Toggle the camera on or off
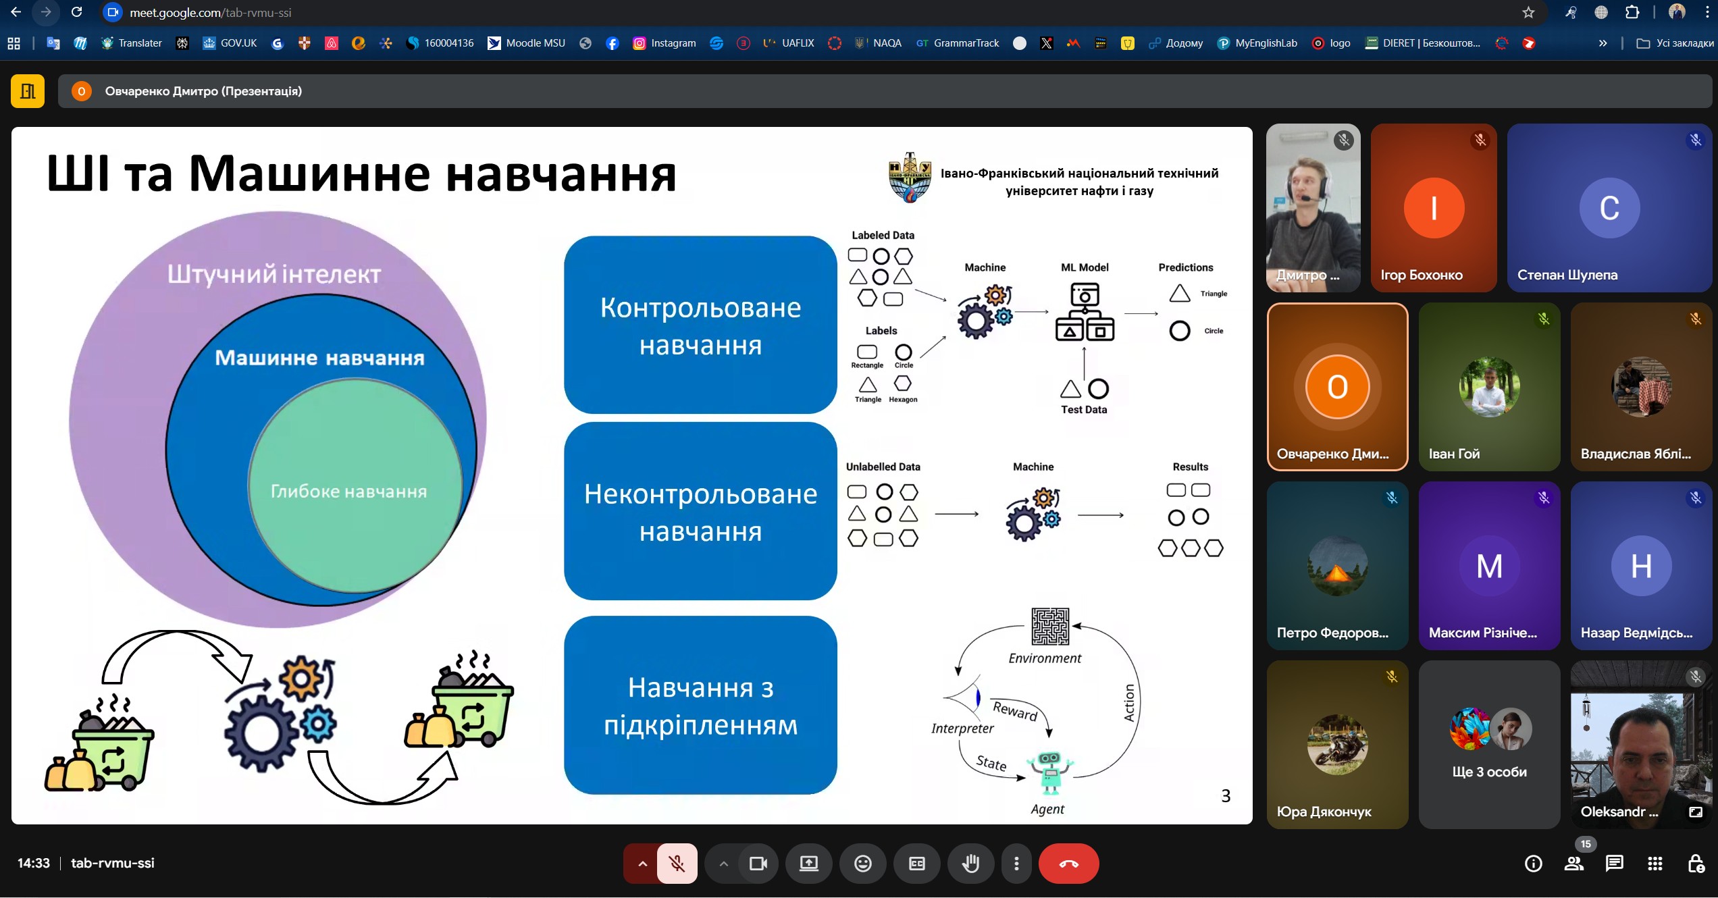1718x898 pixels. click(x=758, y=864)
